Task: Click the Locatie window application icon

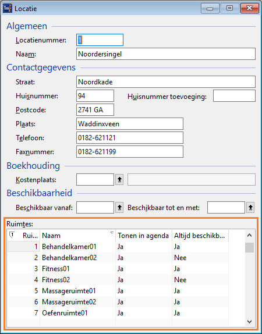Action: [x=7, y=8]
